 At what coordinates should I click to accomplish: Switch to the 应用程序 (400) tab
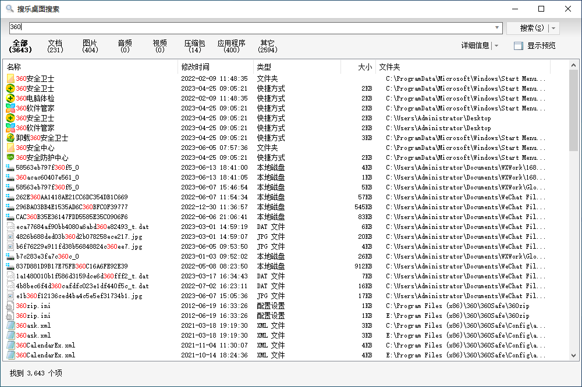231,46
